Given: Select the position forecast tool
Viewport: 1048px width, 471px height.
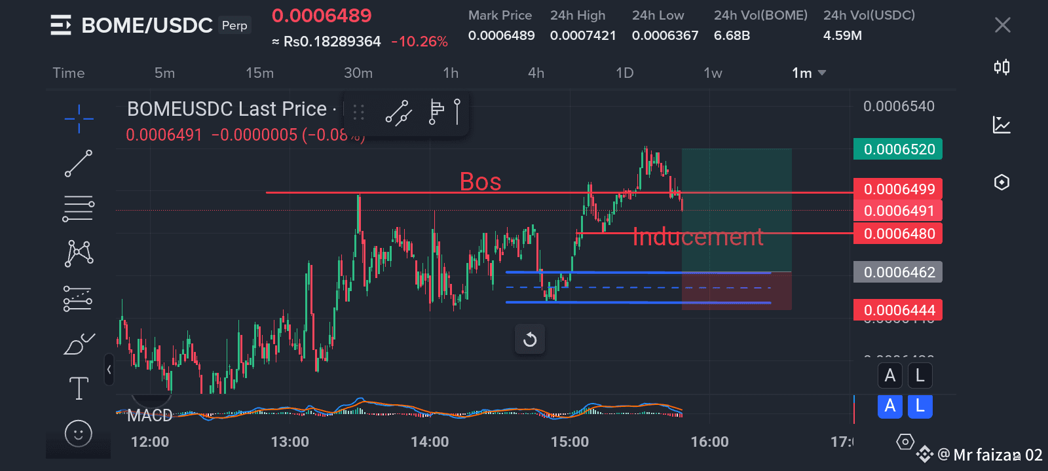Looking at the screenshot, I should tap(78, 298).
